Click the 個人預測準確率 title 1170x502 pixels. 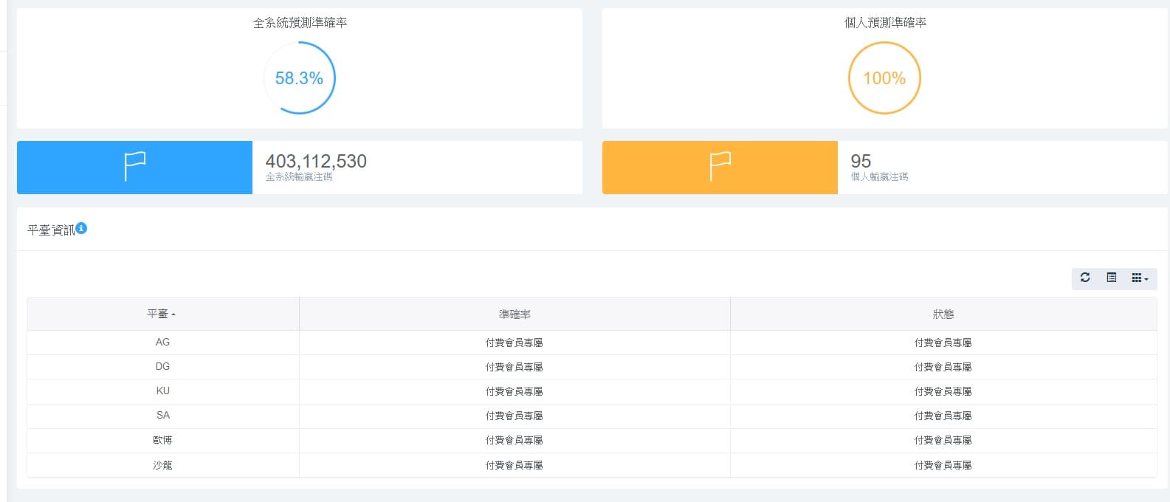(x=885, y=23)
